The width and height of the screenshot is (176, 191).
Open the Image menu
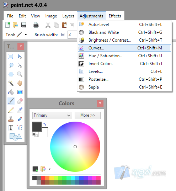pyautogui.click(x=51, y=16)
